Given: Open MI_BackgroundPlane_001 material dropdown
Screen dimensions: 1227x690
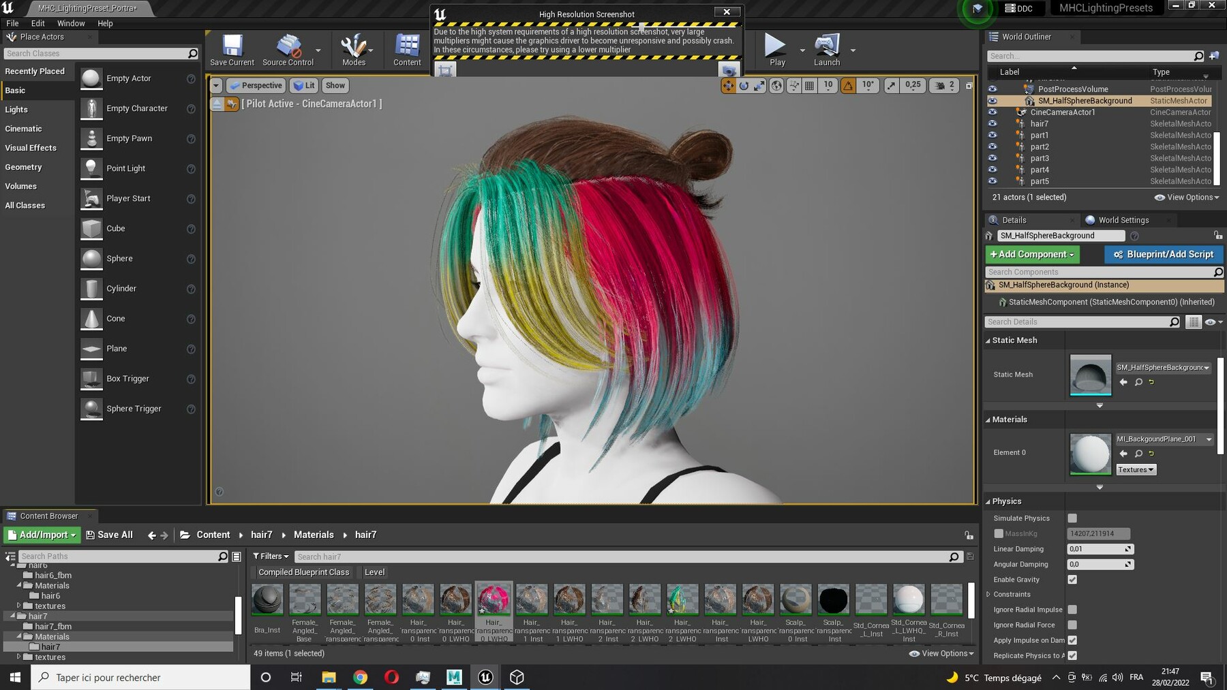Looking at the screenshot, I should pyautogui.click(x=1164, y=439).
